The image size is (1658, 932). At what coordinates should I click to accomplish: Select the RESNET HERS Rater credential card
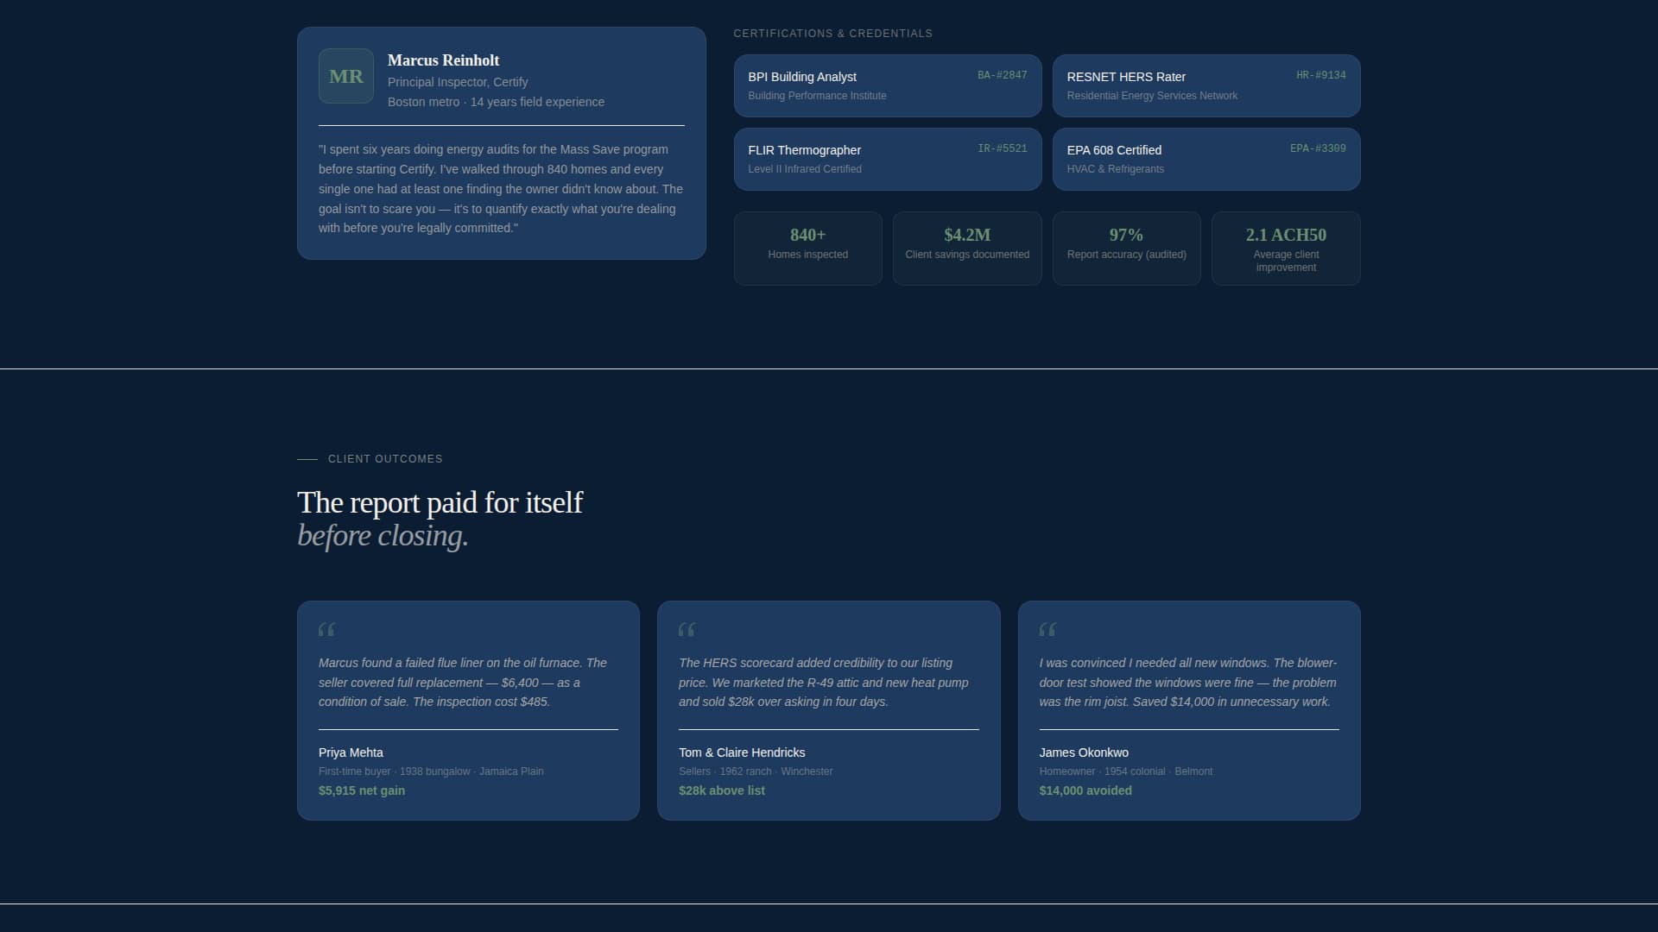pyautogui.click(x=1206, y=85)
